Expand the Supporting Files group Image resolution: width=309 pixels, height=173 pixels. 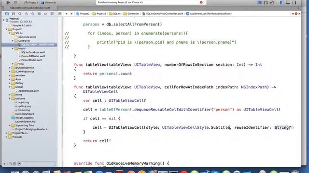10,125
